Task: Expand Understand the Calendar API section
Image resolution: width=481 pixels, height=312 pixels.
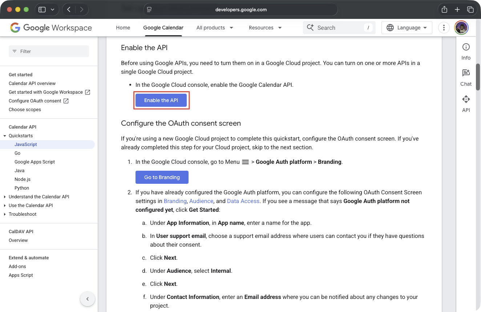Action: tap(5, 197)
